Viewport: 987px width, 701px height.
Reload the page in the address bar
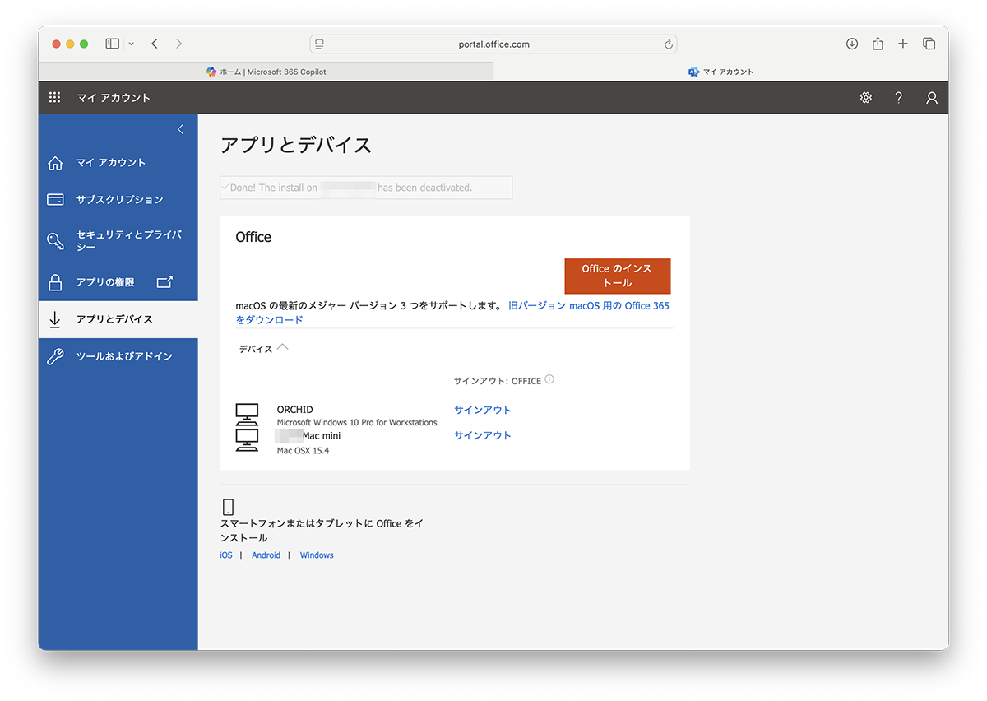click(669, 44)
